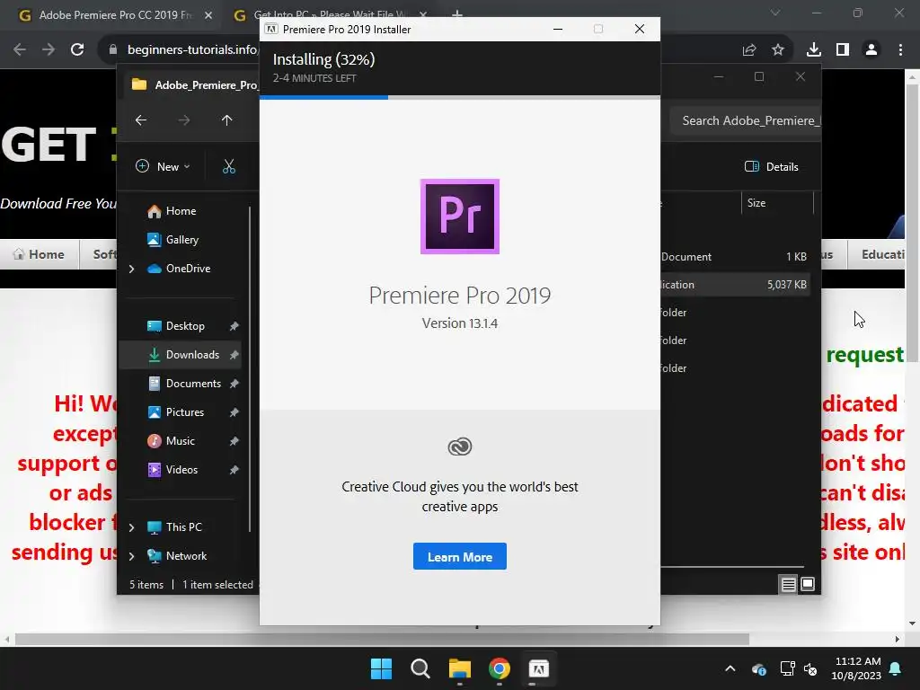The image size is (920, 690).
Task: Open Chrome from the taskbar
Action: click(x=500, y=668)
